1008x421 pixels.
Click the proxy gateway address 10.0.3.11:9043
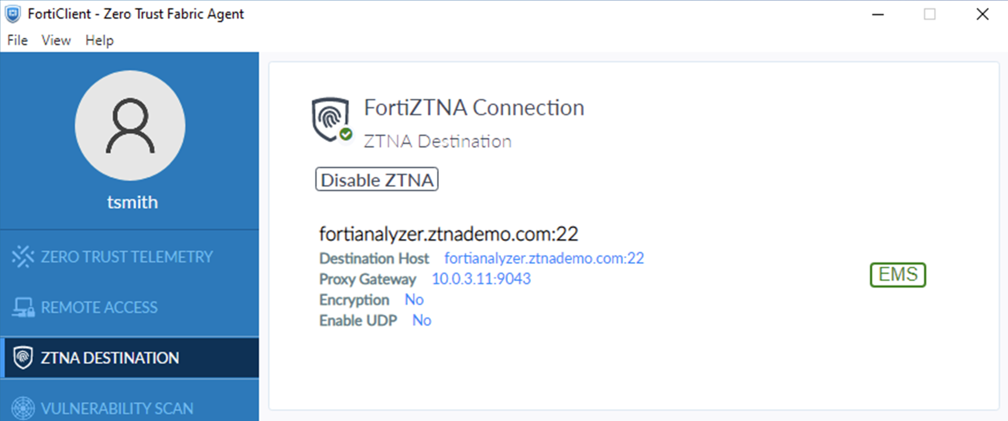(x=481, y=279)
